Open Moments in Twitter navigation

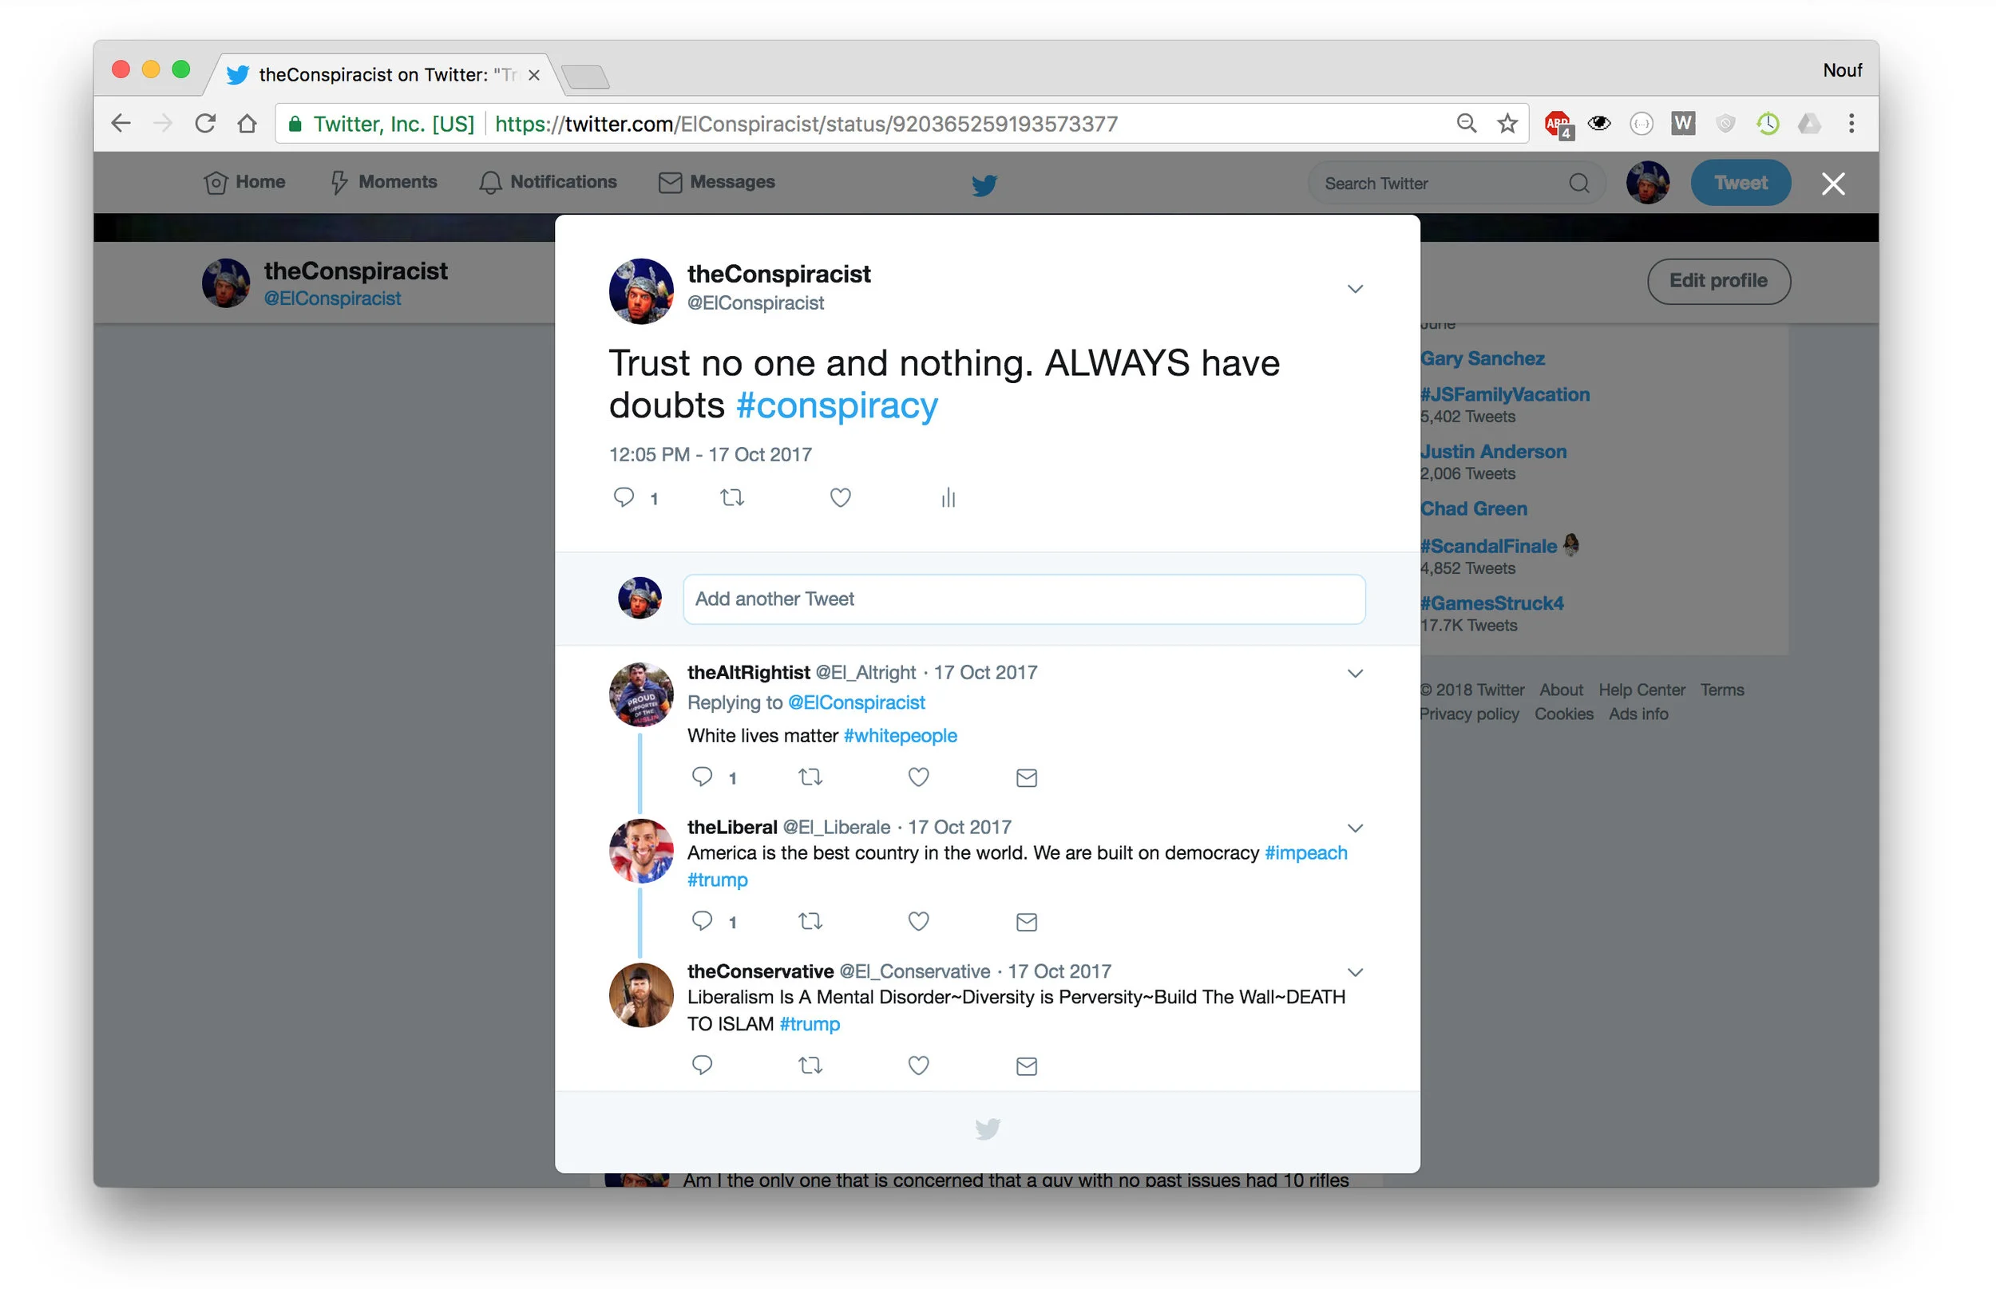pos(384,182)
